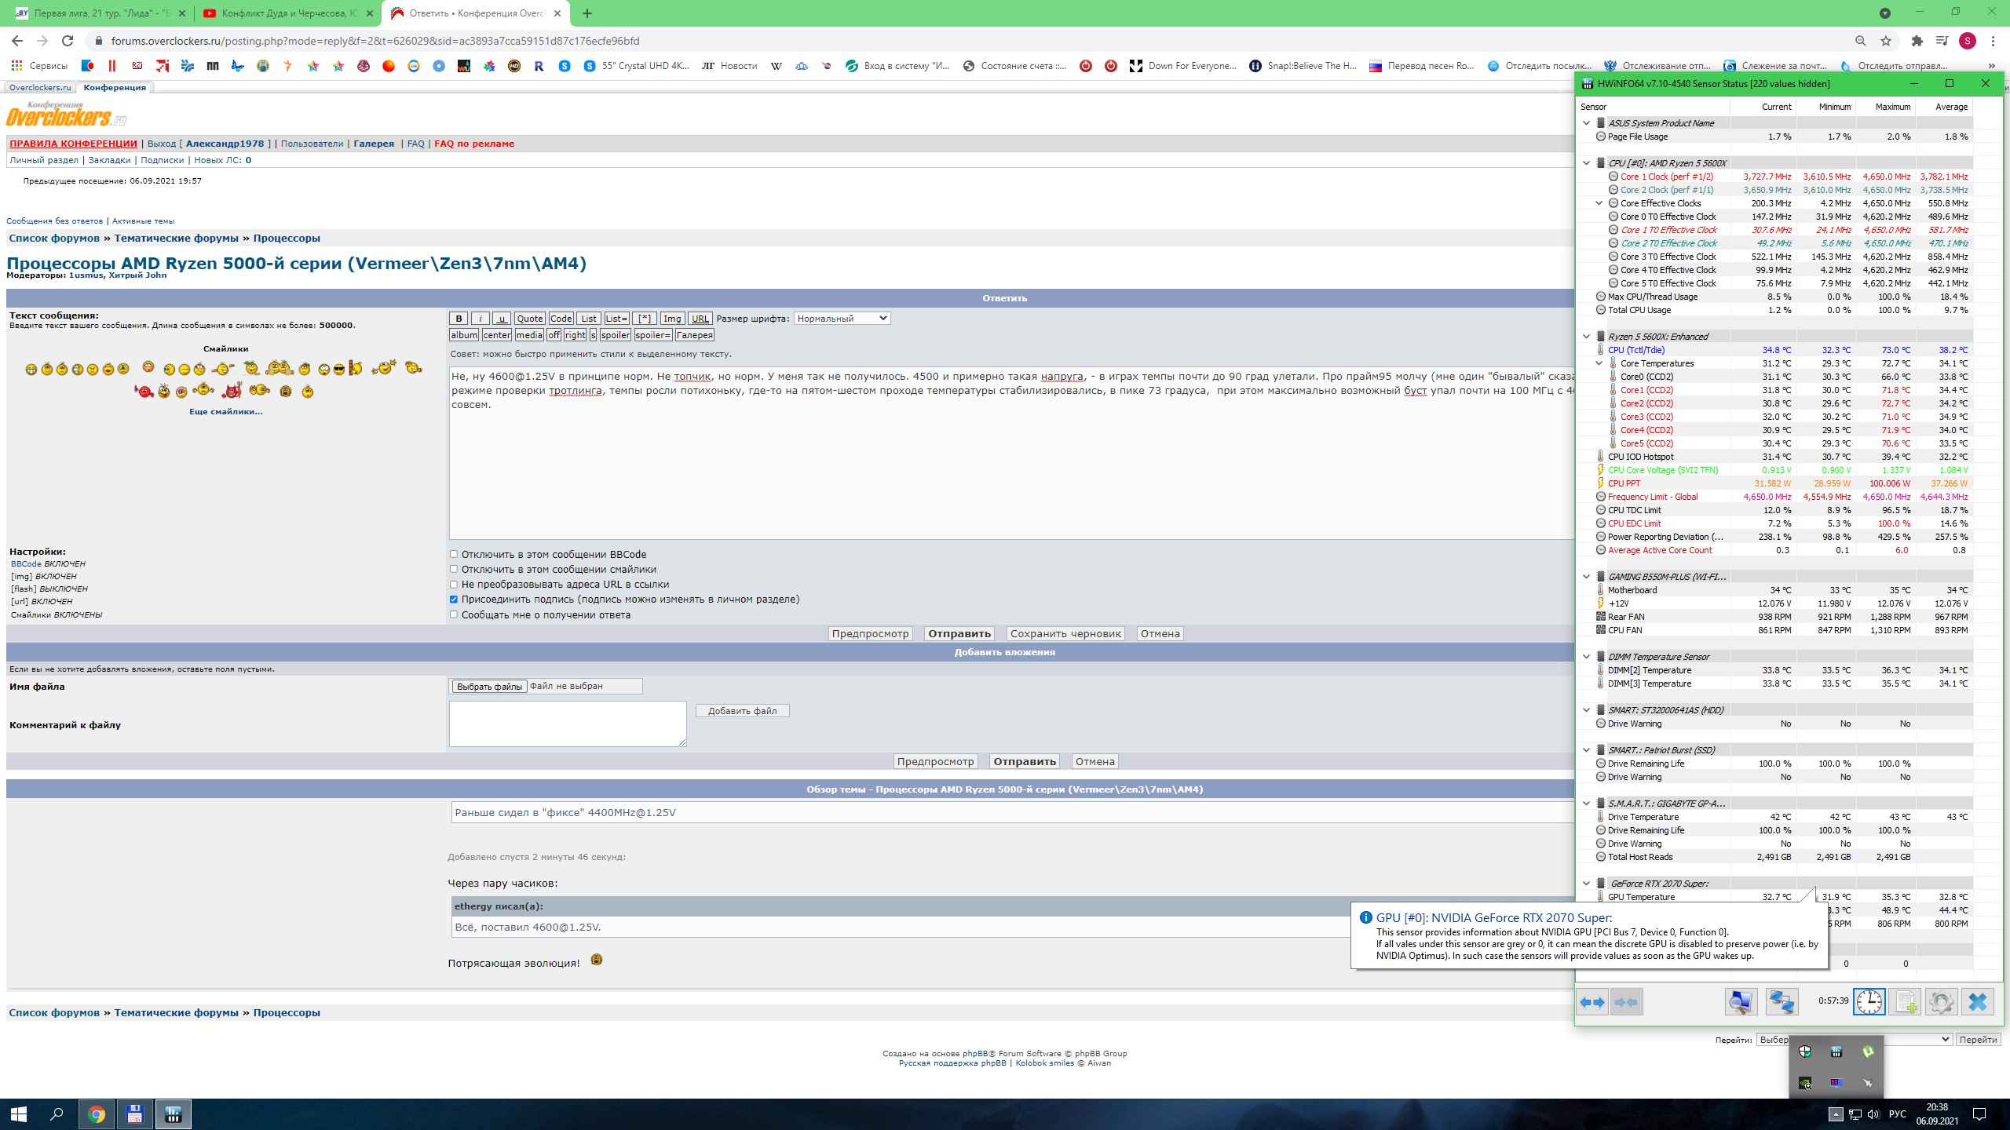The width and height of the screenshot is (2010, 1130).
Task: Click 'Еще смайлики...' link
Action: click(x=225, y=411)
